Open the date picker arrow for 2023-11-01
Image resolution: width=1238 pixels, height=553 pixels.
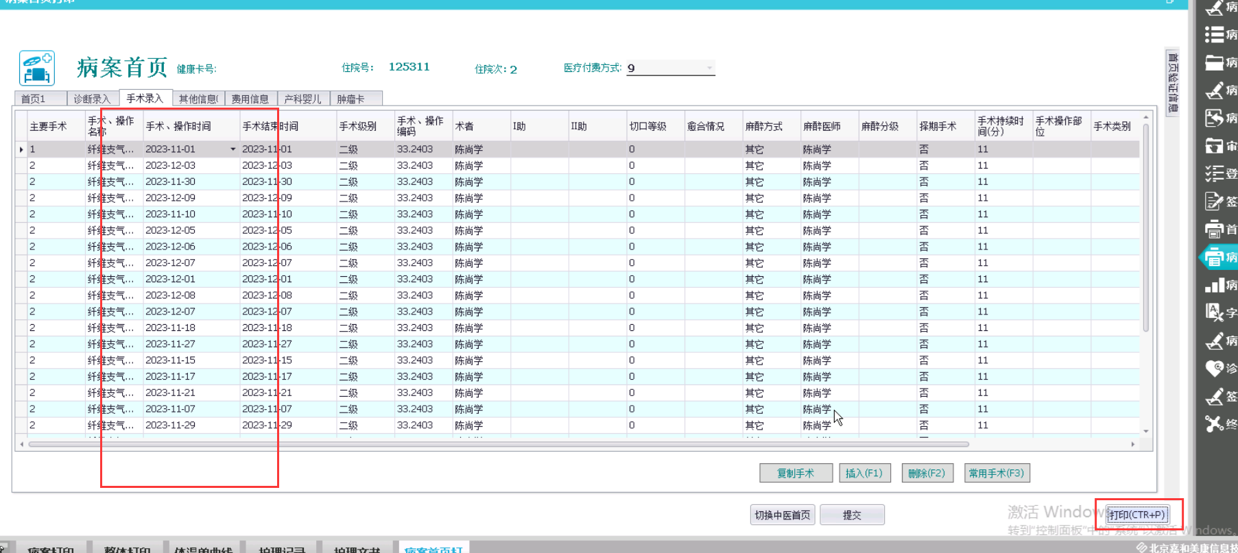click(x=233, y=149)
